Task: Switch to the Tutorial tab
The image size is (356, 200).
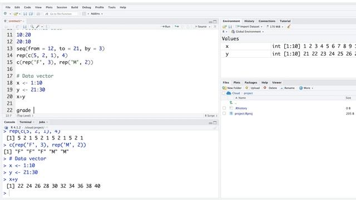Action: (285, 21)
